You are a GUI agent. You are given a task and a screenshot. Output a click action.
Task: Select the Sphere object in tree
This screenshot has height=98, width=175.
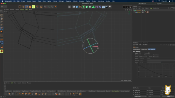[x=139, y=12]
